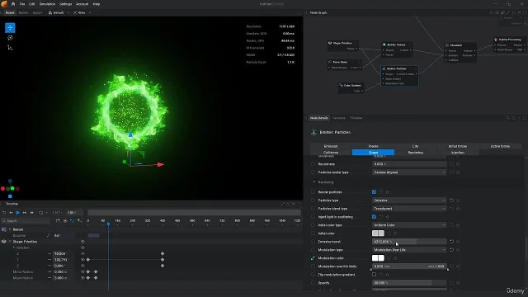Play the timeline simulation

18,213
